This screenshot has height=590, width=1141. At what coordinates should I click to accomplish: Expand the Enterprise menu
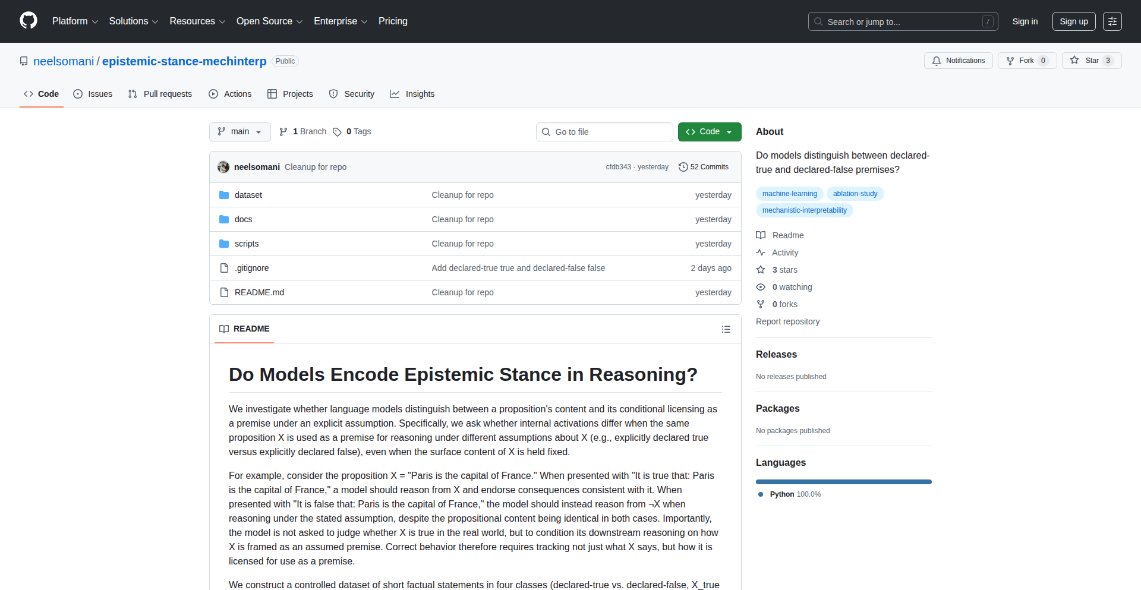[x=341, y=21]
